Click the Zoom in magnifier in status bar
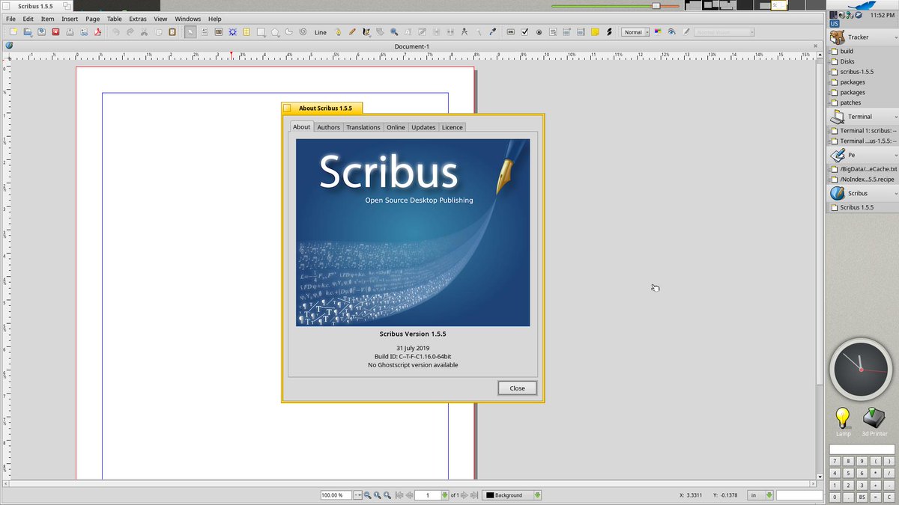This screenshot has width=899, height=505. (387, 495)
